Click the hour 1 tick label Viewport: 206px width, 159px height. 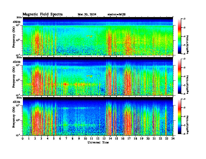point(29,139)
